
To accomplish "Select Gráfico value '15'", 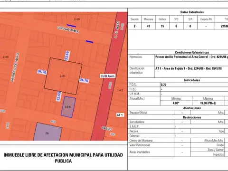I will tap(162, 26).
